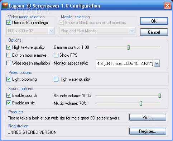This screenshot has width=173, height=141.
Task: Close the Configuration dialog window
Action: 167,6
